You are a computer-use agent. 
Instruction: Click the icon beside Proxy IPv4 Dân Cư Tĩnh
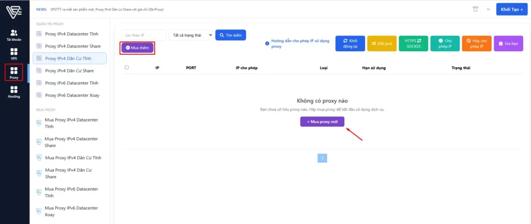pyautogui.click(x=39, y=58)
